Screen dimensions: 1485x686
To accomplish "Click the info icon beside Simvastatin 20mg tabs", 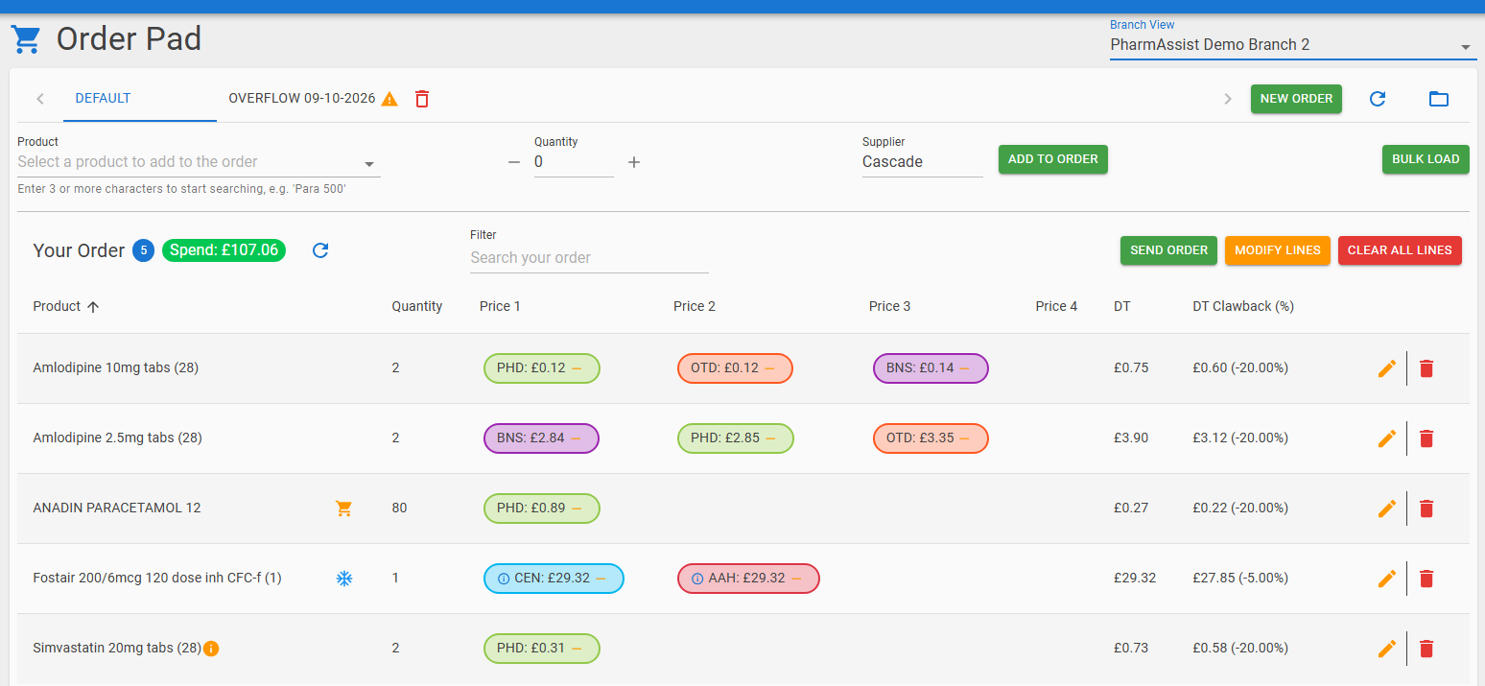I will coord(211,649).
